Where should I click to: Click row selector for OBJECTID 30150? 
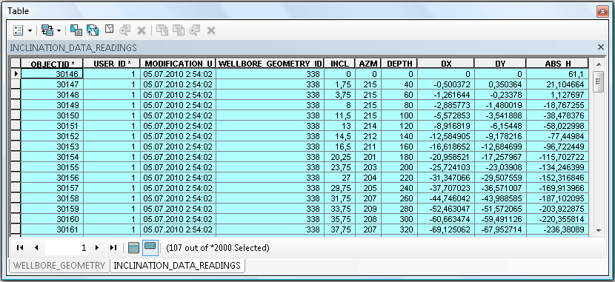[16, 115]
